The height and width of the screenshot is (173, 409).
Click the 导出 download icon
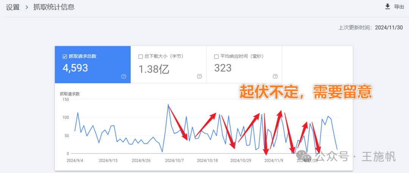(x=388, y=6)
